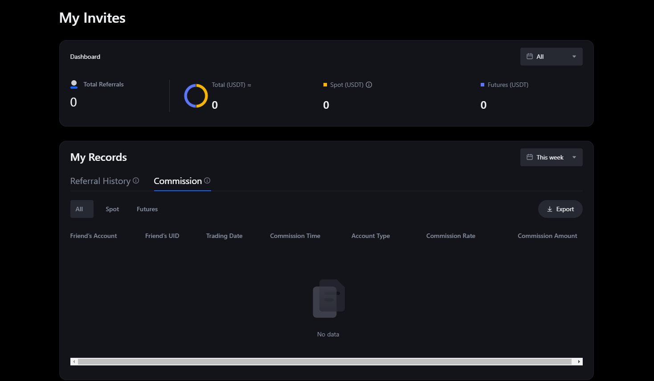The height and width of the screenshot is (381, 654).
Task: Select the Futures commission filter
Action: [x=147, y=209]
